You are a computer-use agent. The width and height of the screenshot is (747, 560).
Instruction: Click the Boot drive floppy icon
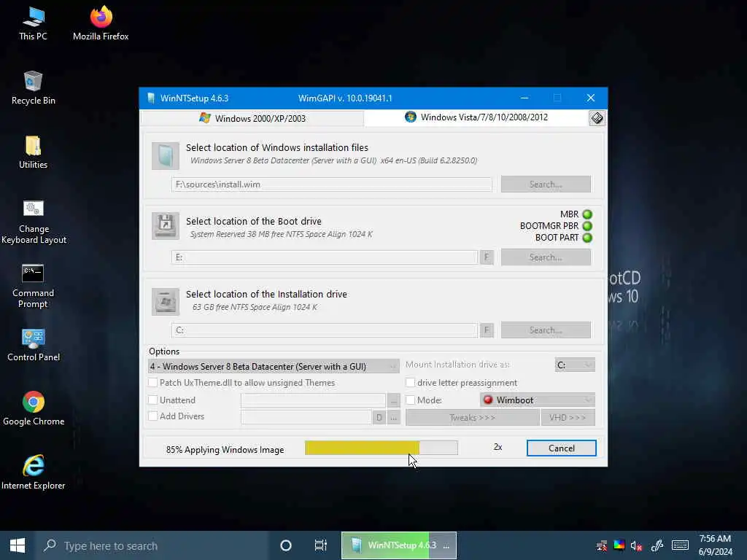point(166,226)
